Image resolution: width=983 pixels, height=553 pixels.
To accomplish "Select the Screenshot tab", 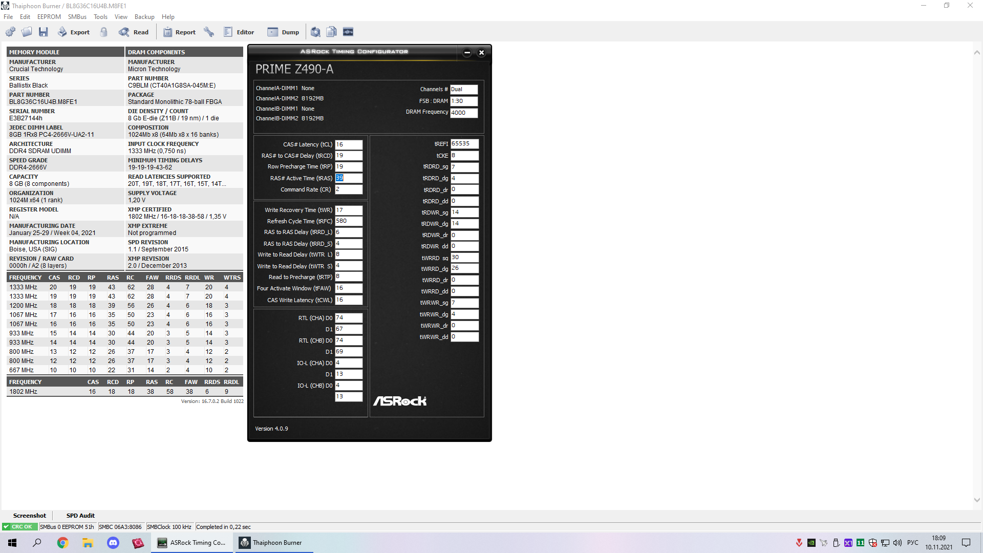I will [29, 516].
